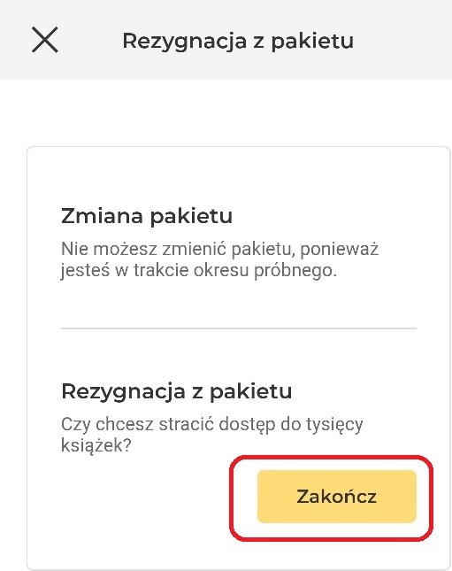Tap the empty card area left of Zakończ

click(x=142, y=497)
